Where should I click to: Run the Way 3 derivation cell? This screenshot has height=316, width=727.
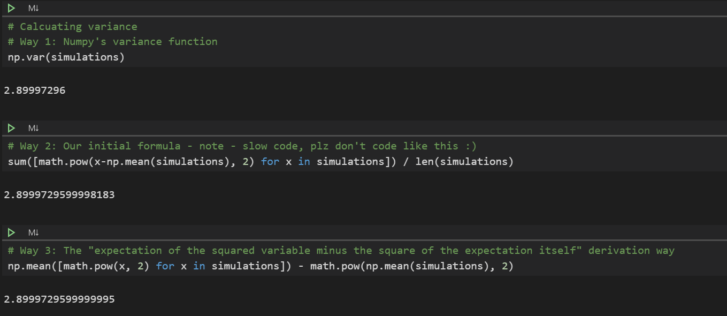tap(11, 232)
